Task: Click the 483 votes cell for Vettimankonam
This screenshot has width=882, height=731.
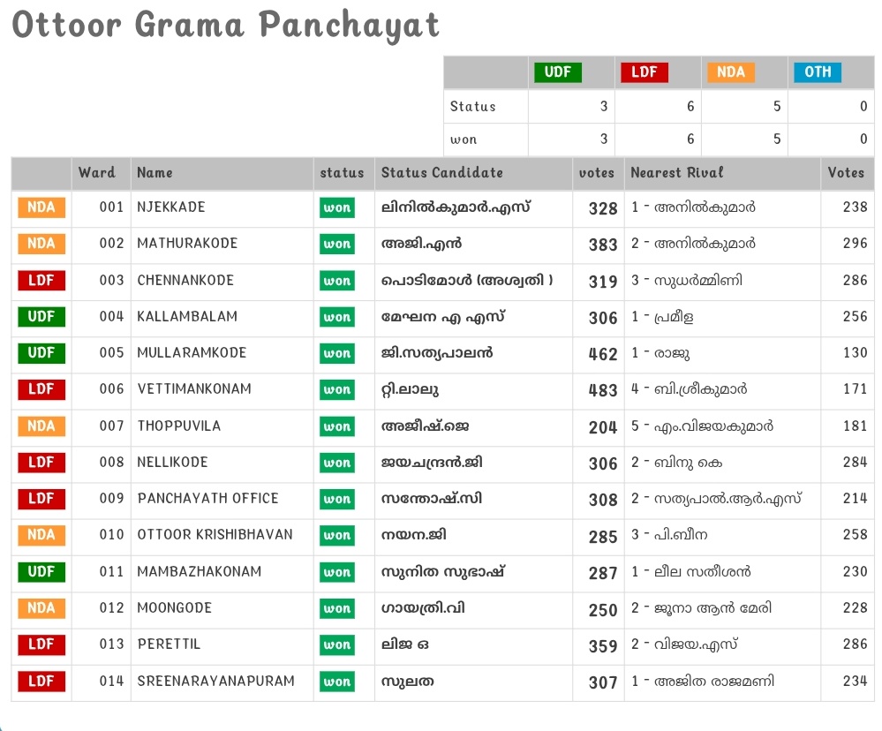Action: tap(602, 390)
